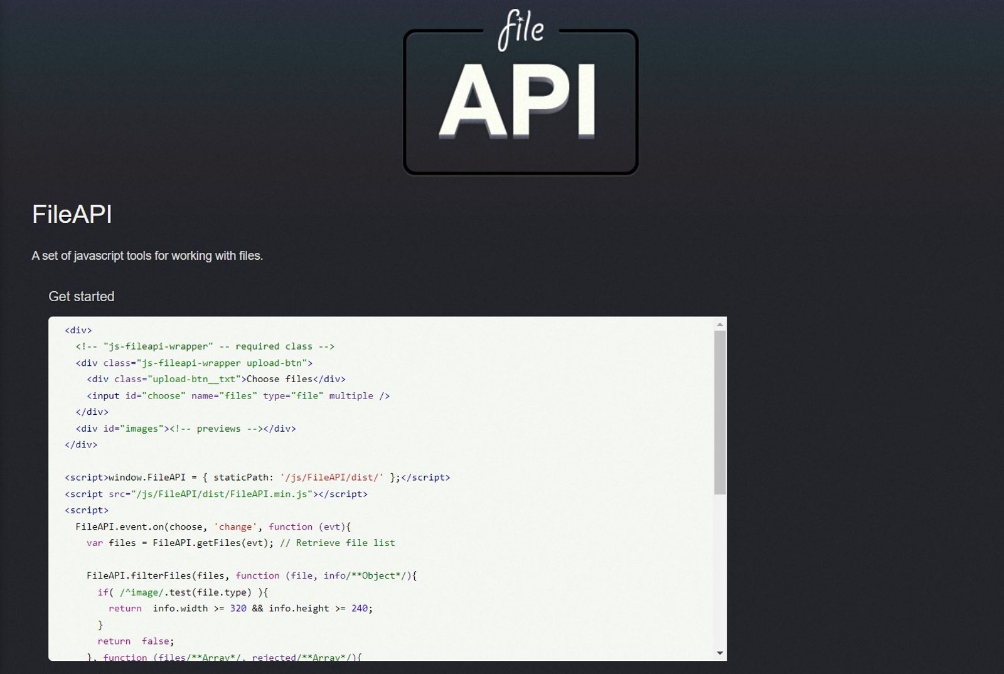The image size is (1004, 674).
Task: Click the script src FileAPI.min.js line
Action: tap(216, 494)
